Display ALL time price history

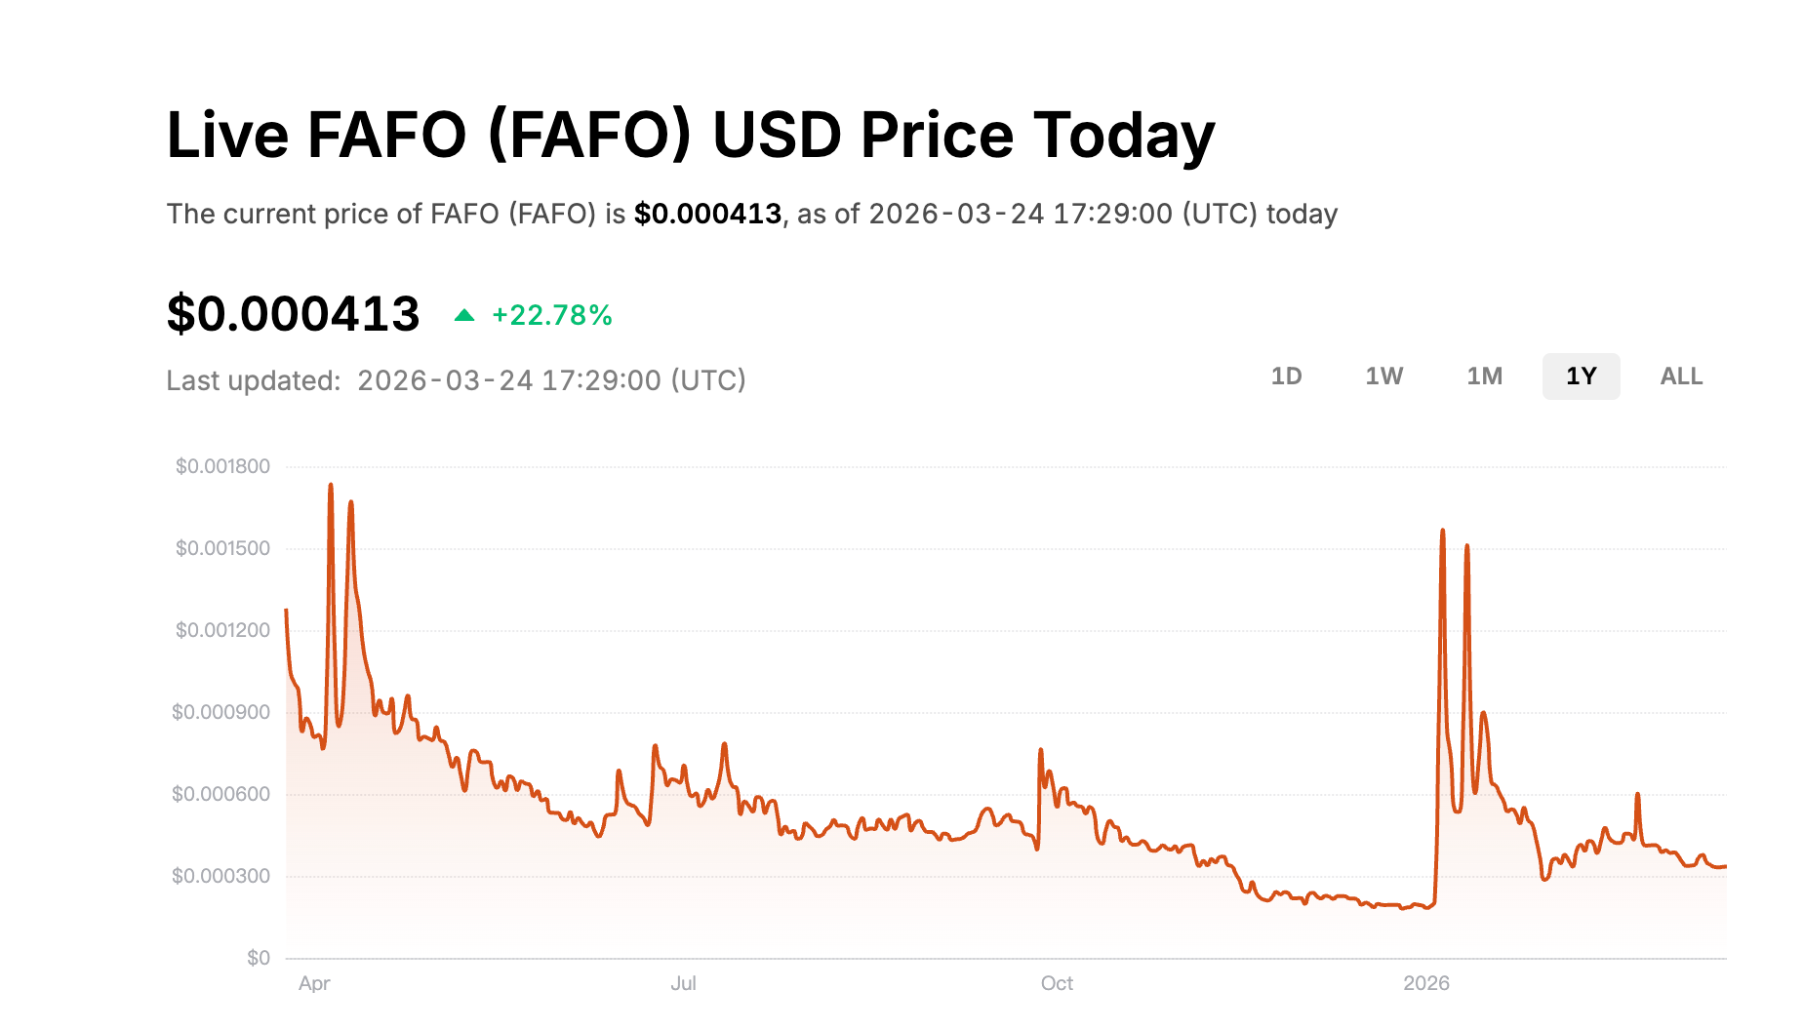click(1681, 376)
